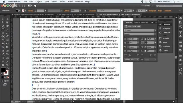
Task: Select the Eraser tool
Action: point(7,36)
